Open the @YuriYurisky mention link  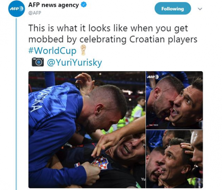point(75,62)
